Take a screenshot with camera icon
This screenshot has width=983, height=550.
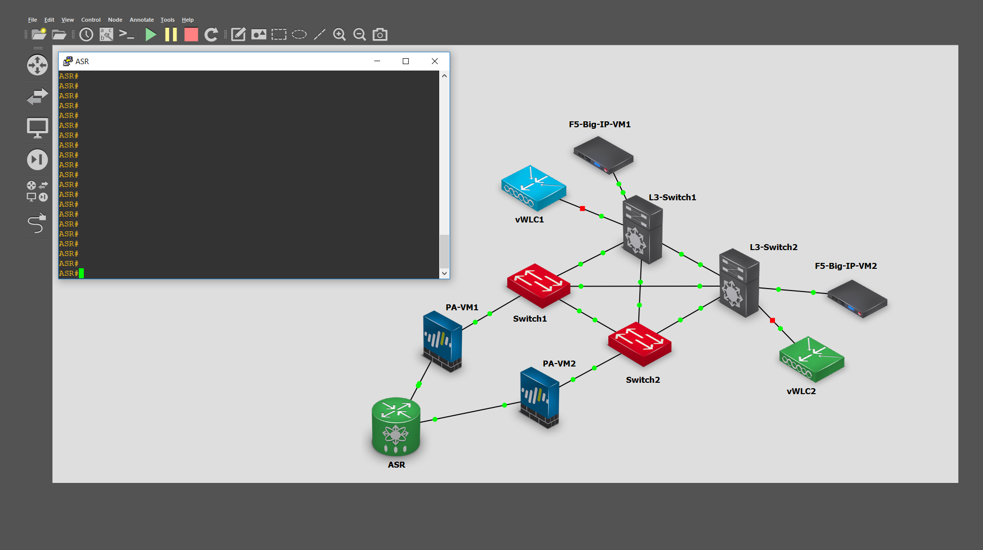pyautogui.click(x=380, y=34)
